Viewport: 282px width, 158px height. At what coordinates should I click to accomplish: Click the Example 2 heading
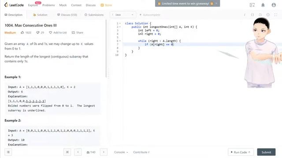pyautogui.click(x=13, y=121)
